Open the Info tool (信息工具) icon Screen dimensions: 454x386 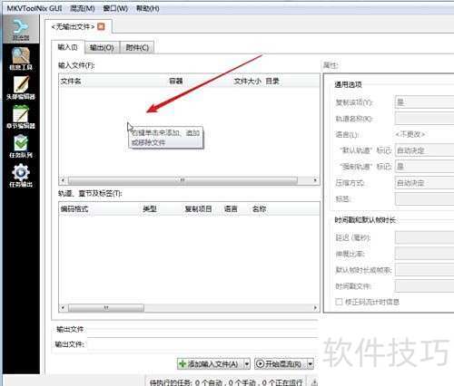coord(21,59)
